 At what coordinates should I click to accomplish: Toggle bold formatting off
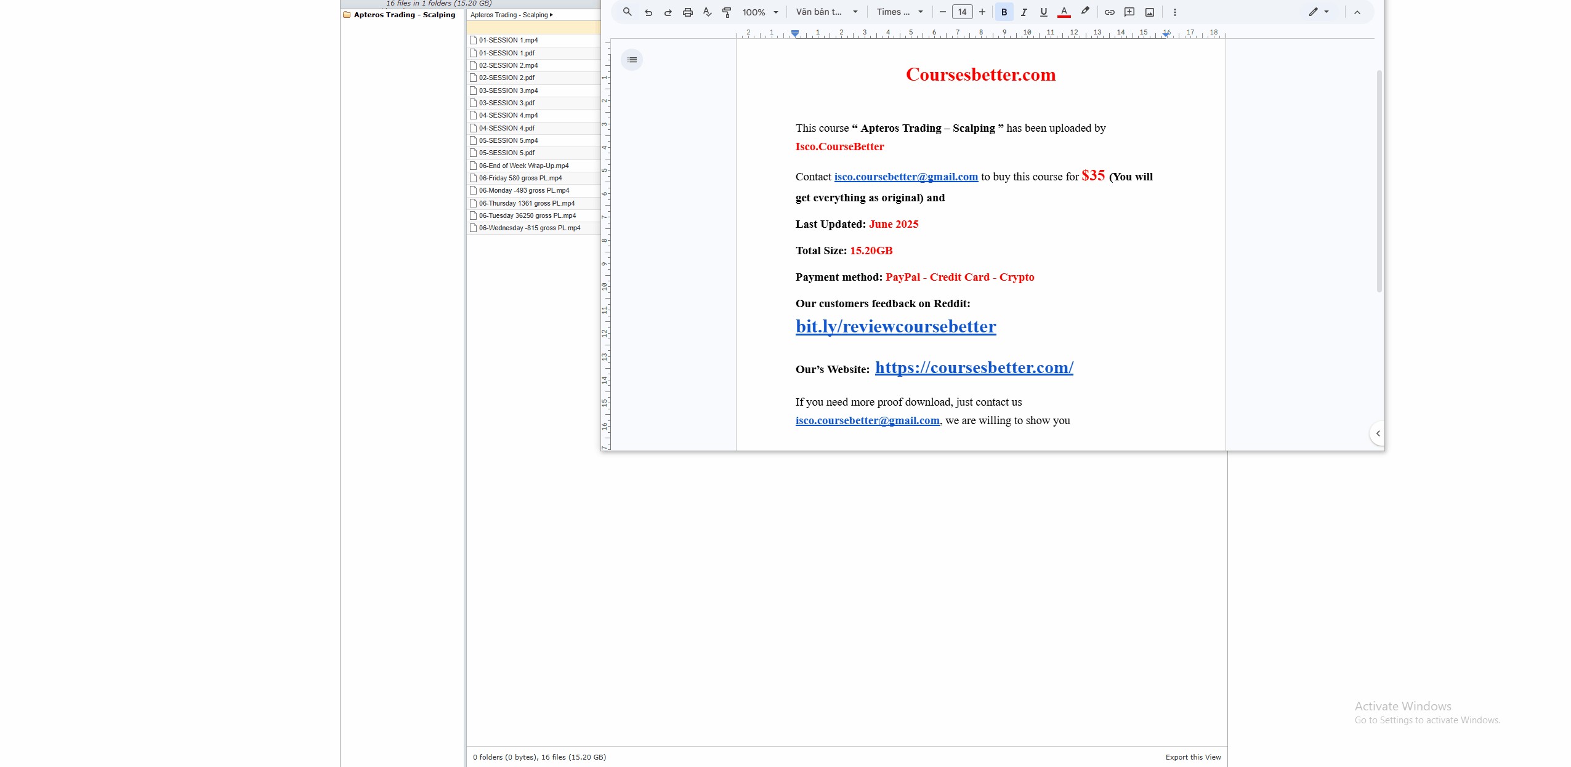pos(1004,12)
